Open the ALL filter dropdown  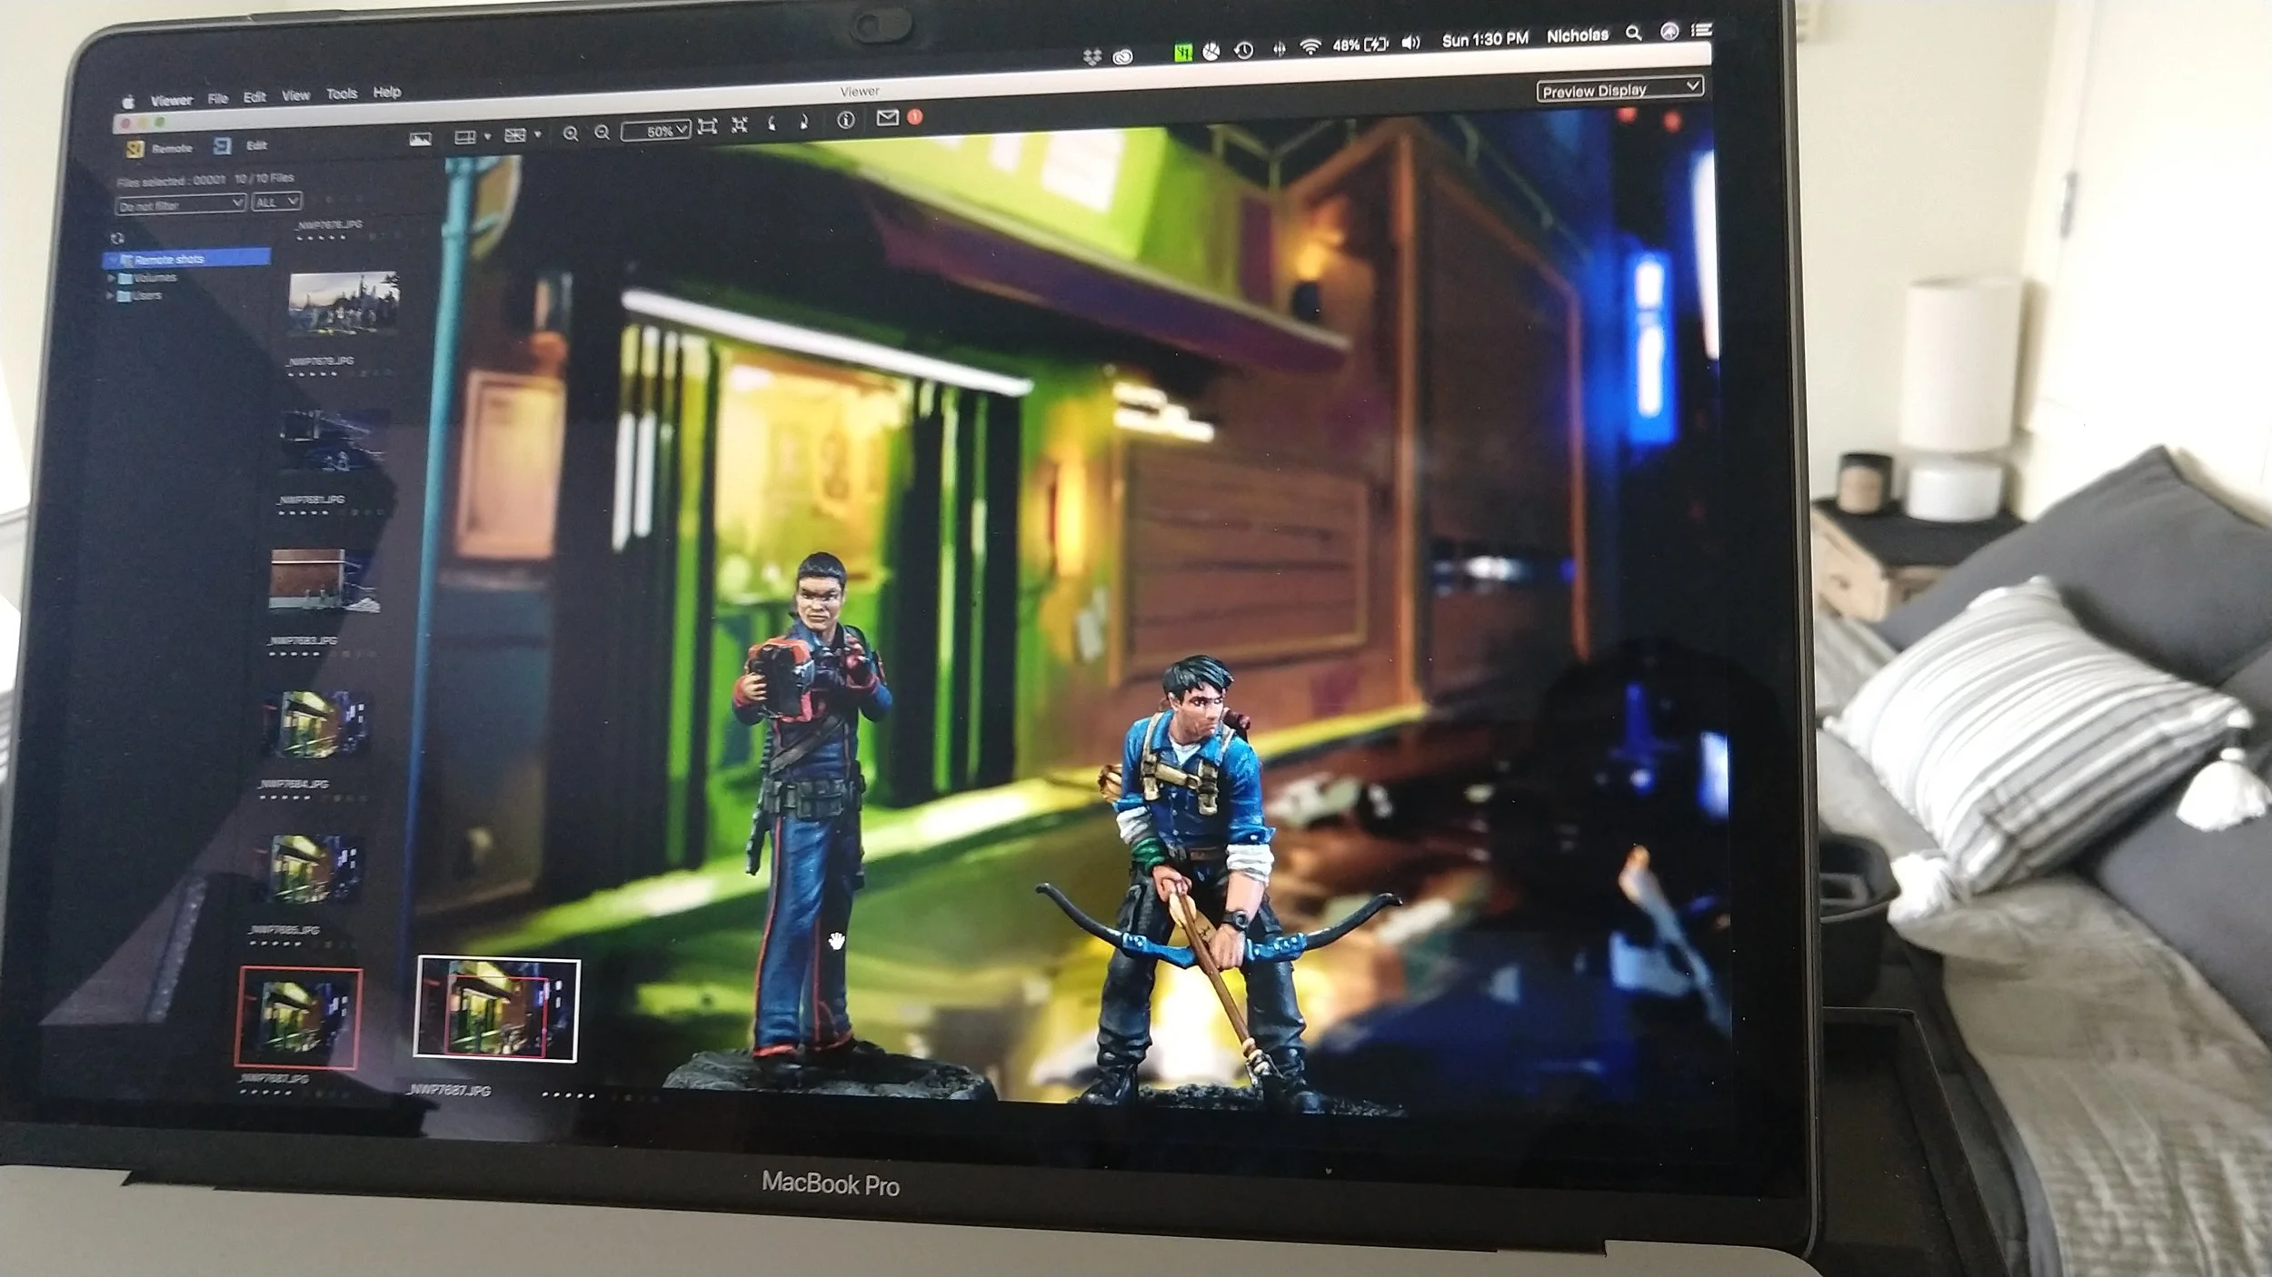276,202
